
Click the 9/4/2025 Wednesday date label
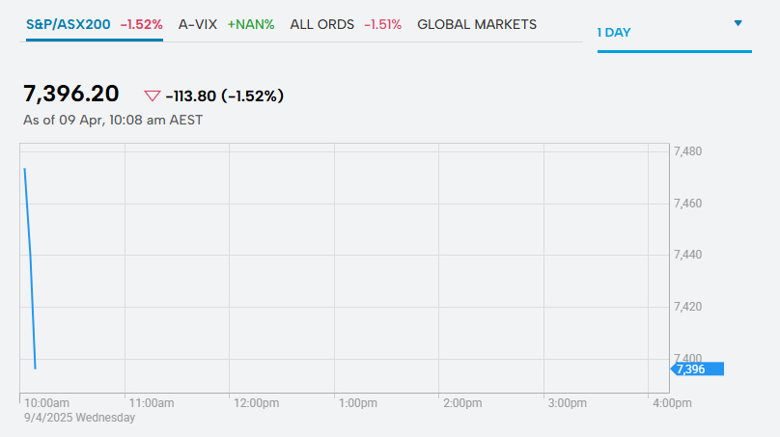[79, 418]
